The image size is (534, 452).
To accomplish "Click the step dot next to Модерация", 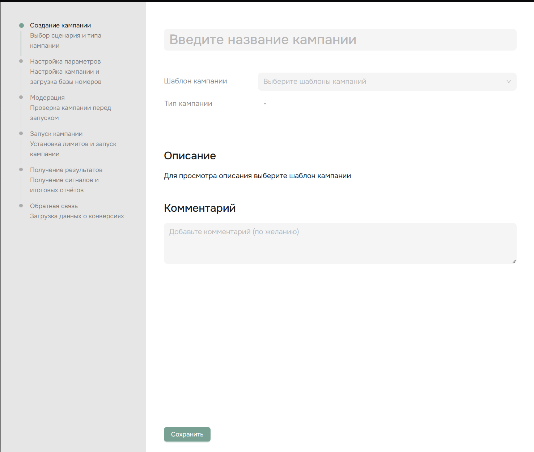I will tap(21, 97).
